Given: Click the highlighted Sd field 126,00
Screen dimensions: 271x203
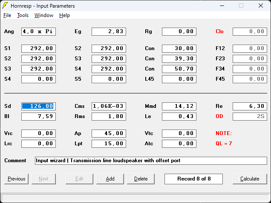Looking at the screenshot, I should click(x=38, y=106).
